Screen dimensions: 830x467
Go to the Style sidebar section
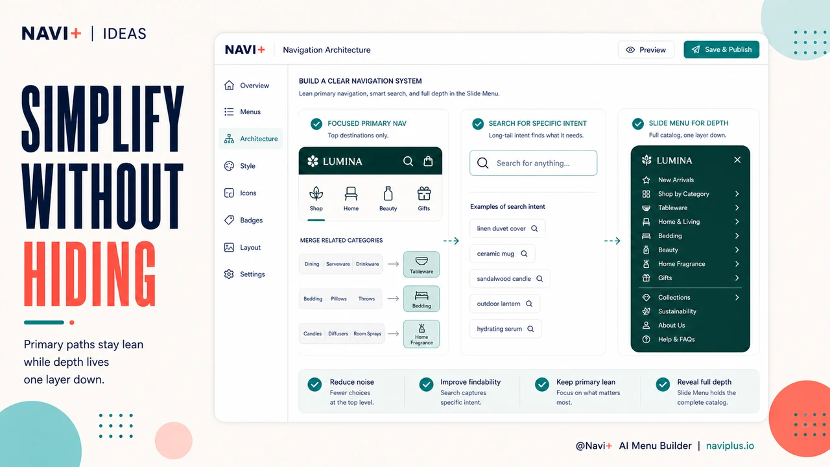251,166
